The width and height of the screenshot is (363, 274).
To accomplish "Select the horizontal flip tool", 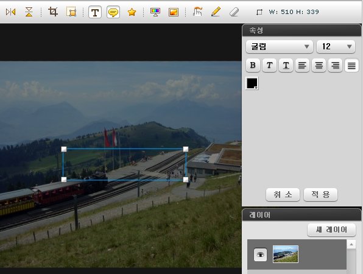I will pos(10,12).
